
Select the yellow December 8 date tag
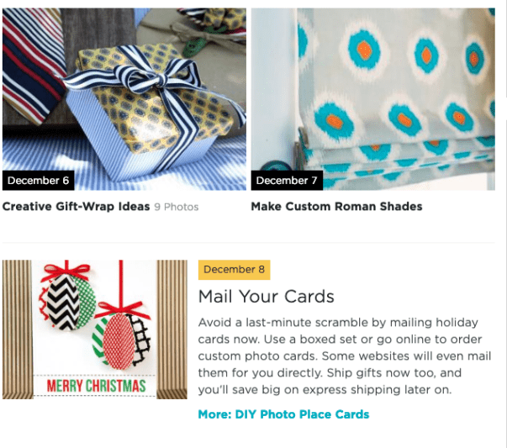tap(234, 270)
